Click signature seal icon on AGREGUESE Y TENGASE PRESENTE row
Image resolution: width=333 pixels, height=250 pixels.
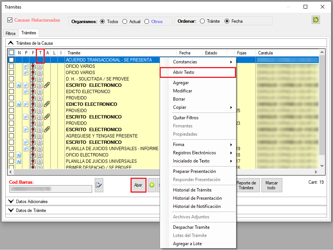point(33,136)
